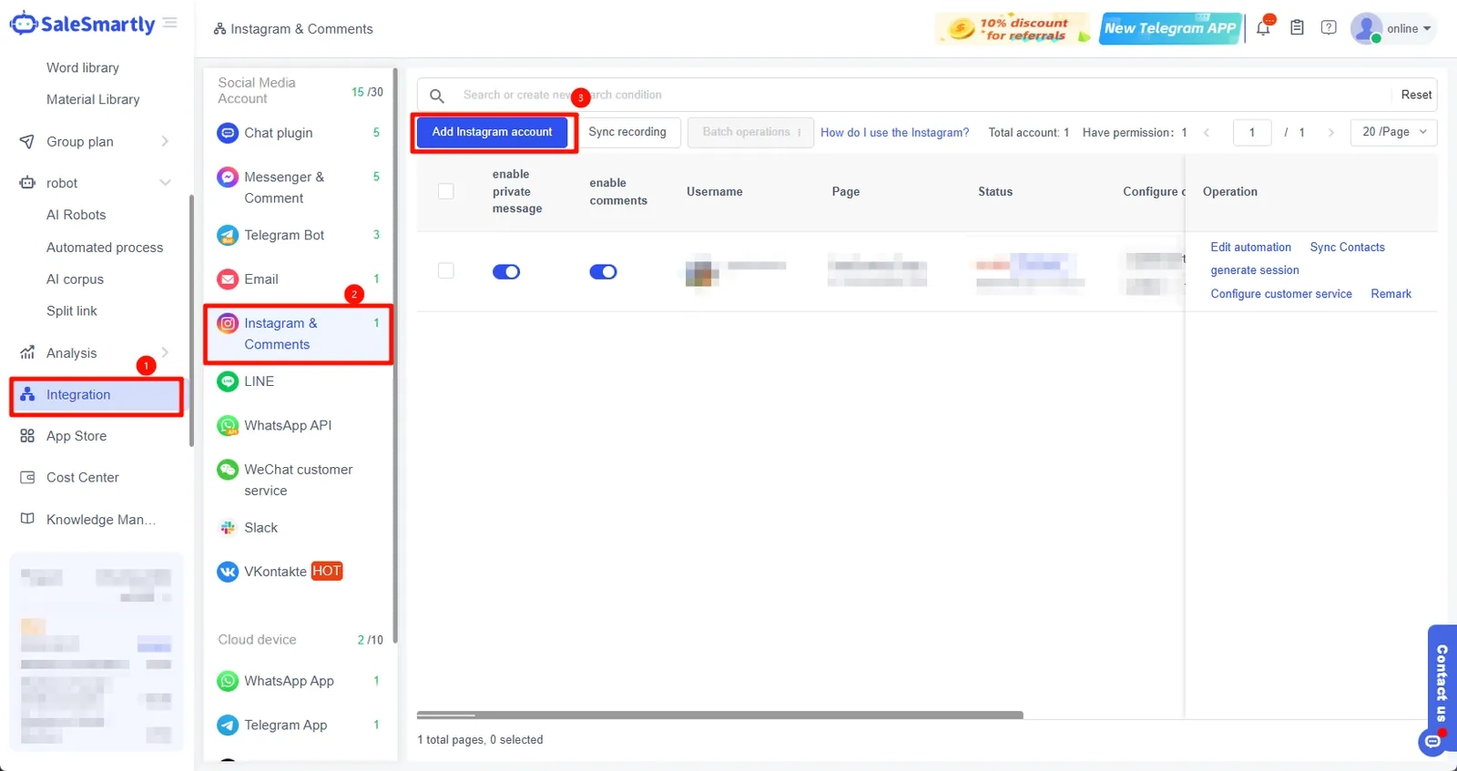Screen dimensions: 1457x771
Task: Open Word library menu item
Action: pyautogui.click(x=83, y=67)
